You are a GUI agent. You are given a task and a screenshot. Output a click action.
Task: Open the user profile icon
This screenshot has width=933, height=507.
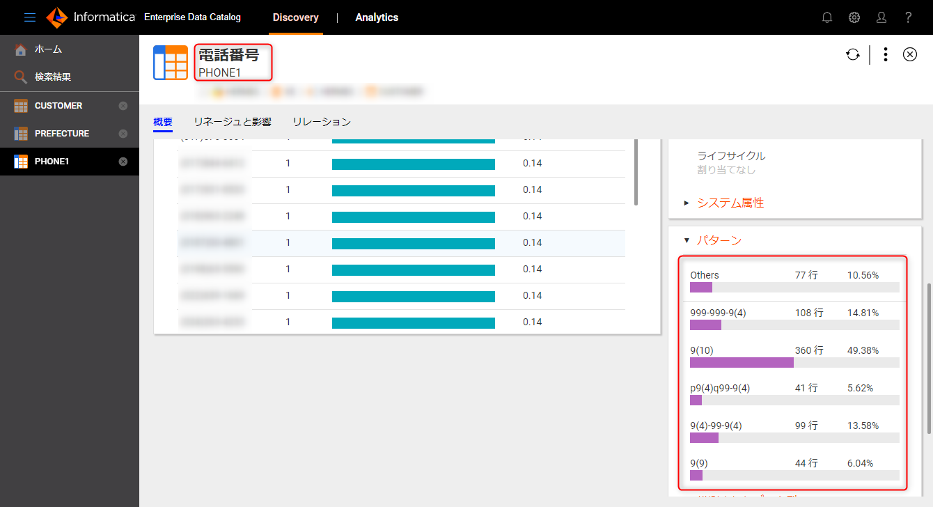881,17
